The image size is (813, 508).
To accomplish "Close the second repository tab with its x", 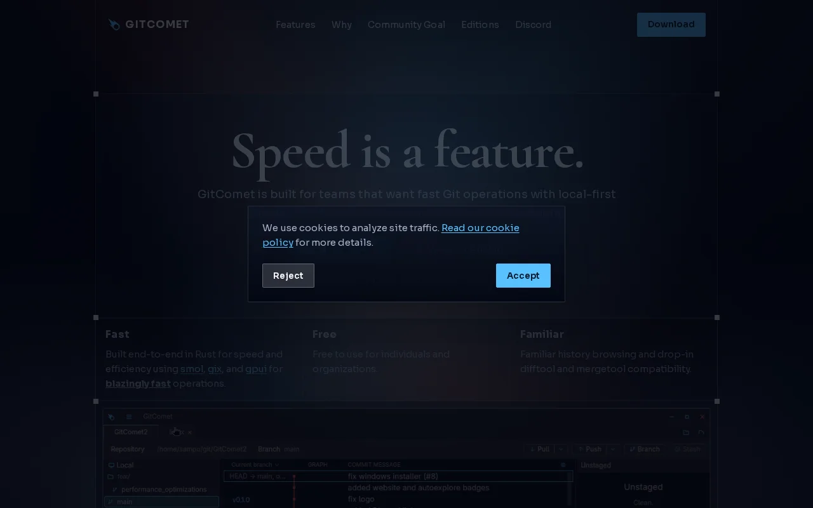I will pyautogui.click(x=189, y=432).
